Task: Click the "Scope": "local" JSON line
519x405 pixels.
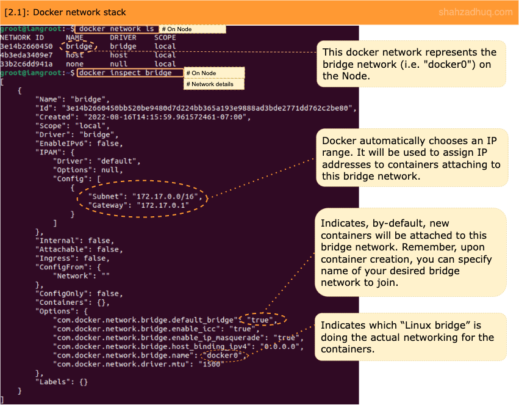Action: click(x=72, y=126)
